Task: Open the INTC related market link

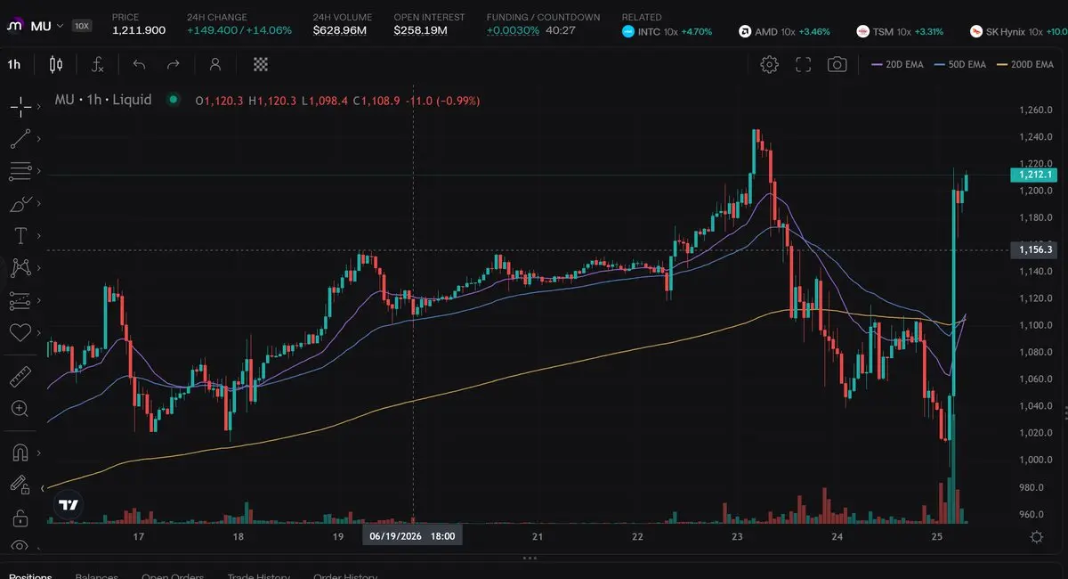Action: pyautogui.click(x=667, y=31)
